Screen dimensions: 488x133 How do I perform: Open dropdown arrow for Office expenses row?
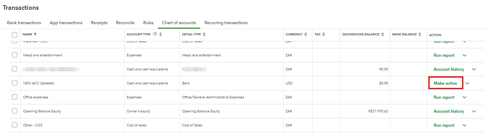click(464, 97)
